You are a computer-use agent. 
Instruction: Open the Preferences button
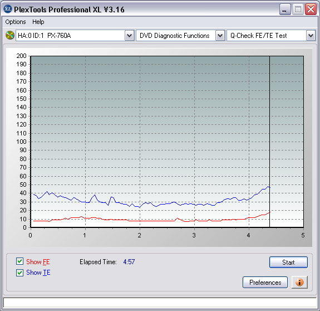tap(265, 283)
